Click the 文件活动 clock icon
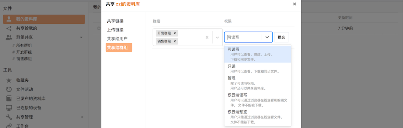 pos(9,89)
